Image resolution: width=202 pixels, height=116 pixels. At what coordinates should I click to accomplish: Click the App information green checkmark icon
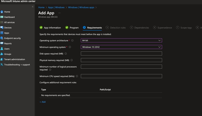pos(41,27)
